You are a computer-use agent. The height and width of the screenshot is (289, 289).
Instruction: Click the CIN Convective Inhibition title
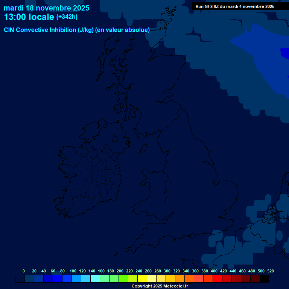click(x=77, y=30)
